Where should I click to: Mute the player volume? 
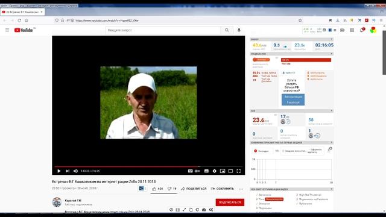[75, 171]
